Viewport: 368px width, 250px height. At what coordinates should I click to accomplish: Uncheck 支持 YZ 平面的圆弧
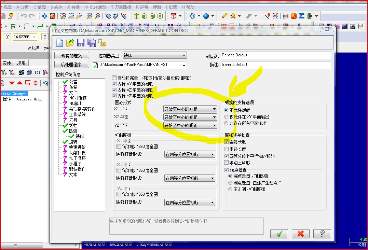114,96
